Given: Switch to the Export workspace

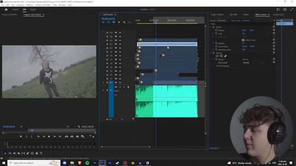Looking at the screenshot, I should pyautogui.click(x=33, y=9).
